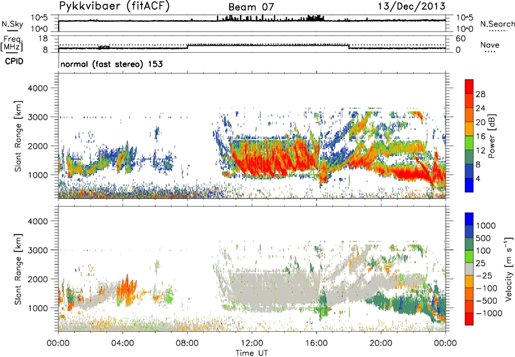Click the '60' Nave axis value

pyautogui.click(x=461, y=39)
